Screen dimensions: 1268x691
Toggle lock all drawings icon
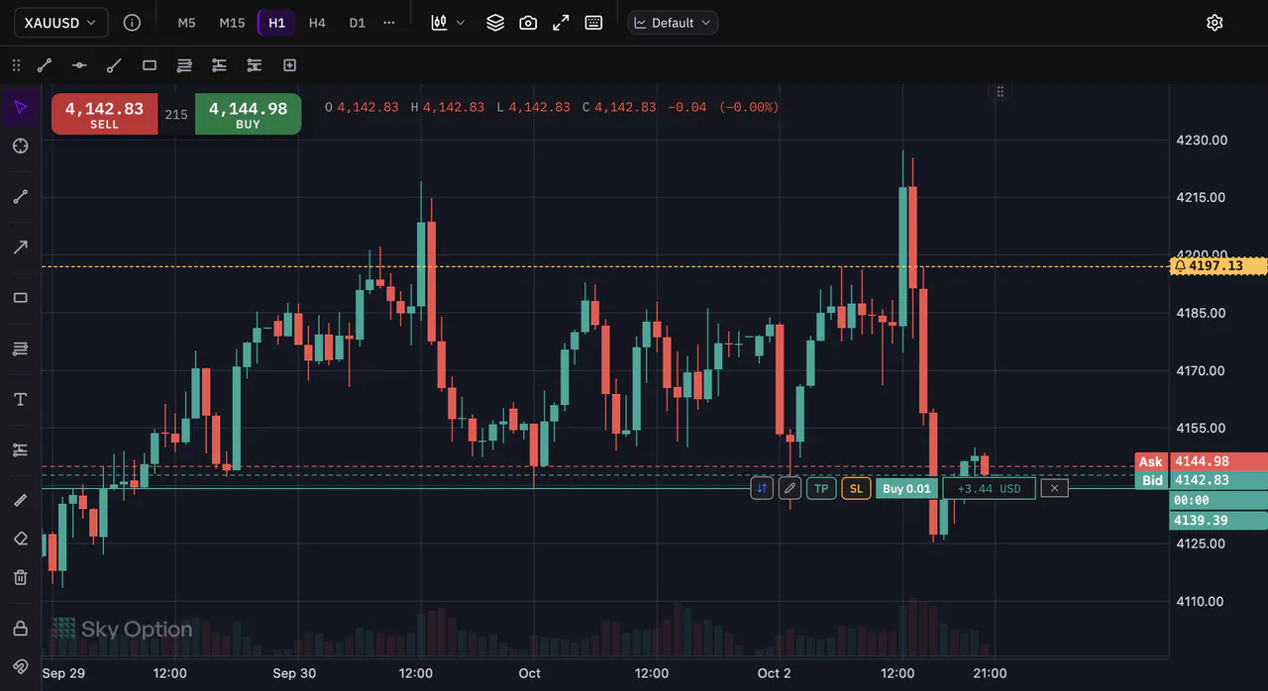(x=20, y=628)
